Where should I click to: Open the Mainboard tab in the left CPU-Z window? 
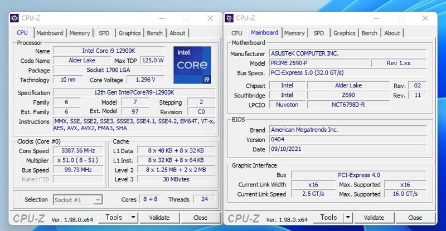coord(50,33)
